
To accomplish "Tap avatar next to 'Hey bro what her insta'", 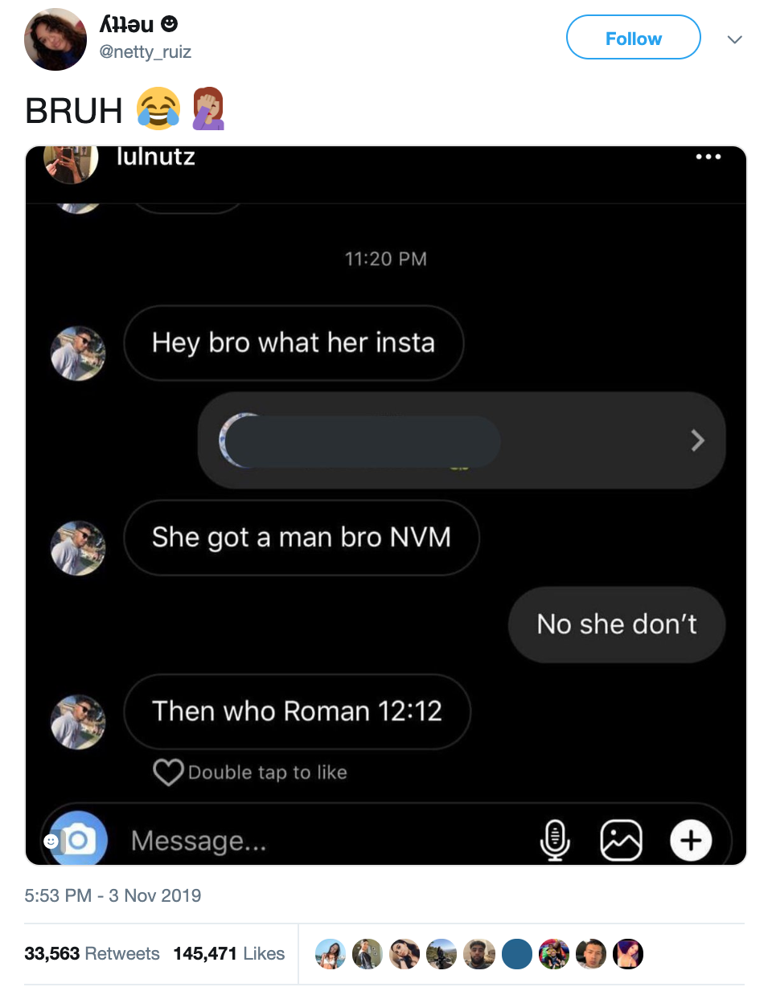I will 78,353.
